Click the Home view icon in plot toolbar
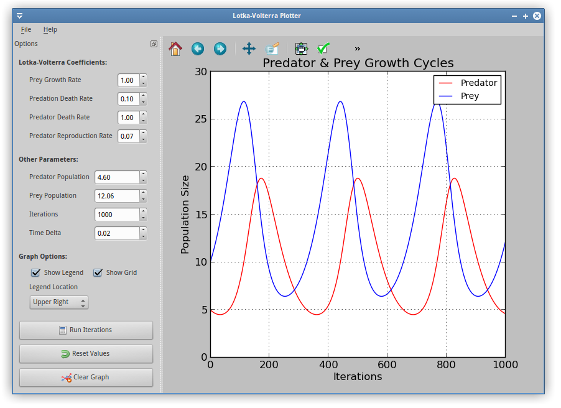Image resolution: width=561 pixels, height=408 pixels. 175,49
